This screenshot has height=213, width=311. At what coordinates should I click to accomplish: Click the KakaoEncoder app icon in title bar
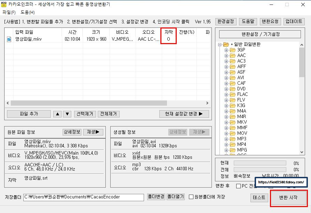(4, 5)
